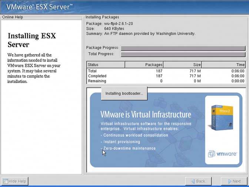Click the Total Progress bar

pyautogui.click(x=183, y=54)
